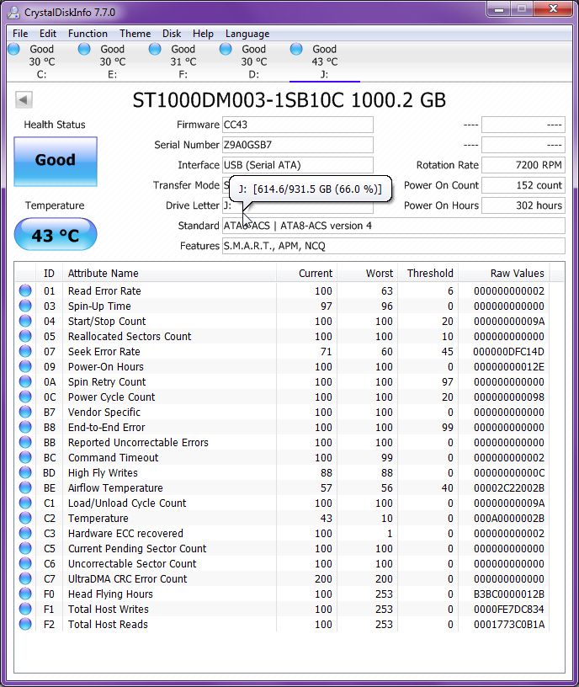Open the Help menu
Viewport: 579px width, 687px height.
click(x=203, y=34)
